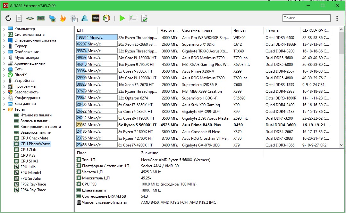Expand the Мультимедиа tree node

pos(4,58)
